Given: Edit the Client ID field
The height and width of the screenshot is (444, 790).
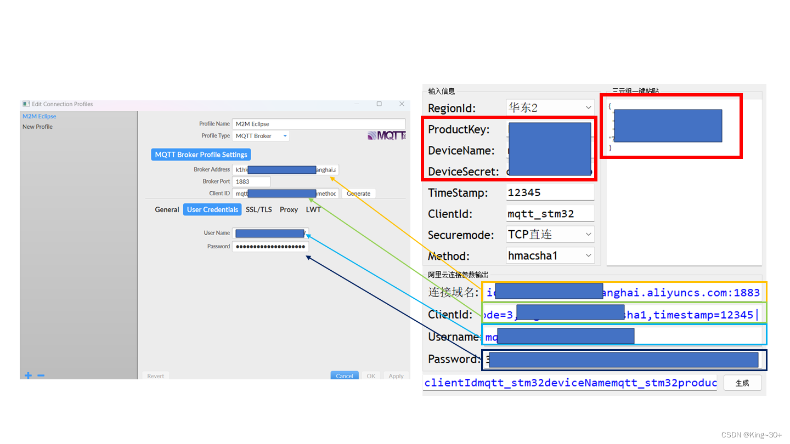Looking at the screenshot, I should pyautogui.click(x=285, y=193).
